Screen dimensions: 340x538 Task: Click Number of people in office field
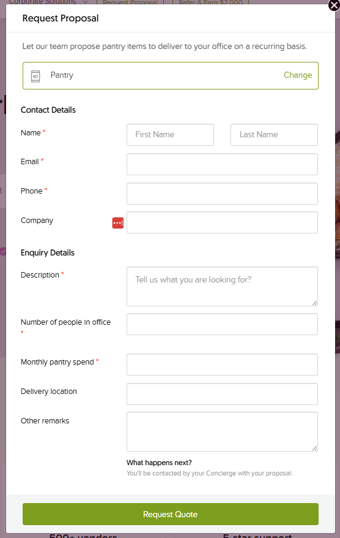pyautogui.click(x=222, y=324)
